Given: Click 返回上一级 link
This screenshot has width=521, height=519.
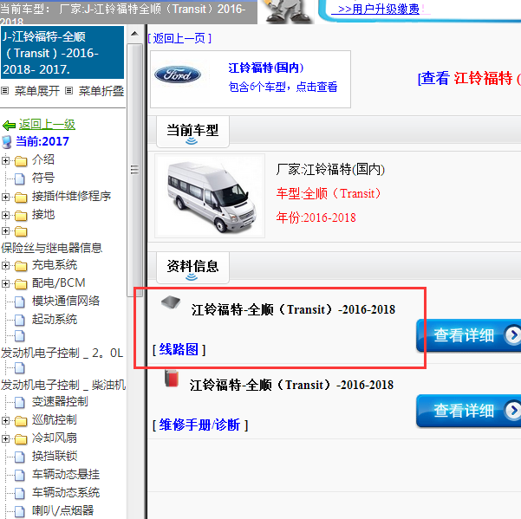Looking at the screenshot, I should tap(47, 125).
